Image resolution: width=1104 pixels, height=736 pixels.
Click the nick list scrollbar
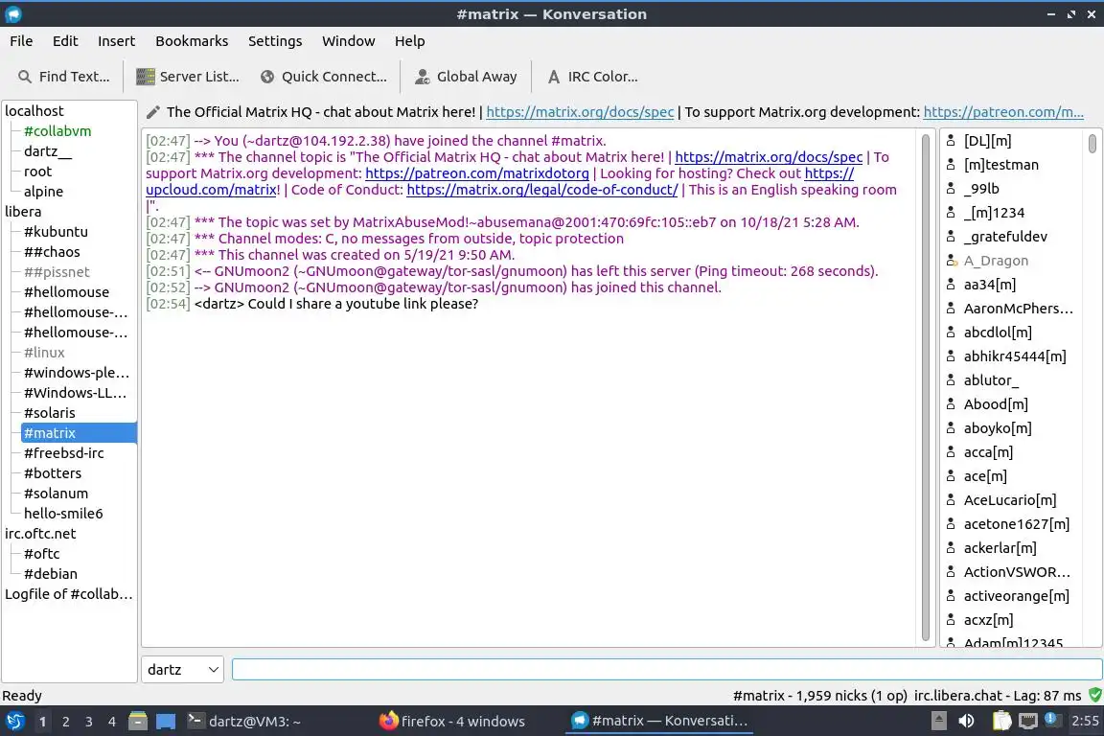tap(1092, 143)
